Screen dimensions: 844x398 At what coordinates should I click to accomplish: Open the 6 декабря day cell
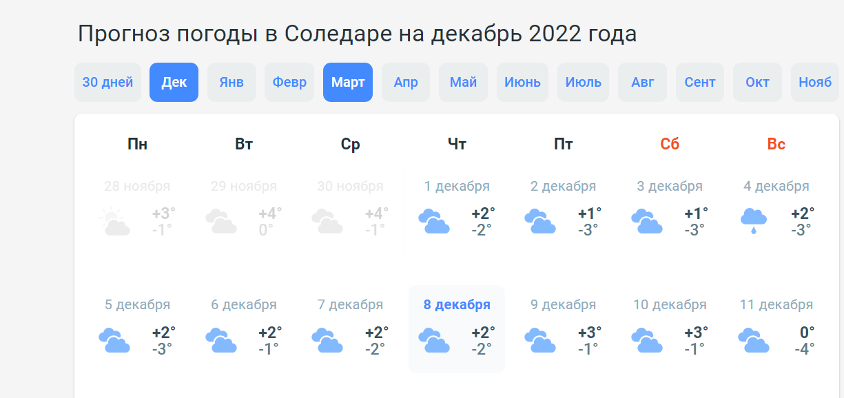click(x=244, y=329)
